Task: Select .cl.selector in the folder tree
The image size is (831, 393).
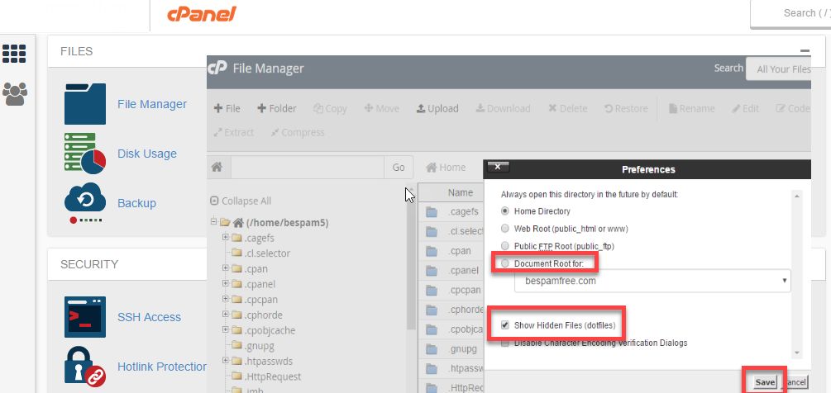Action: click(x=267, y=253)
